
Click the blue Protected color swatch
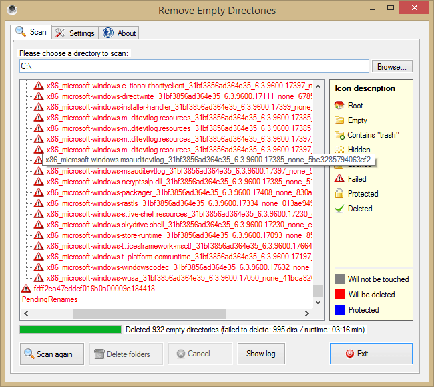[340, 309]
